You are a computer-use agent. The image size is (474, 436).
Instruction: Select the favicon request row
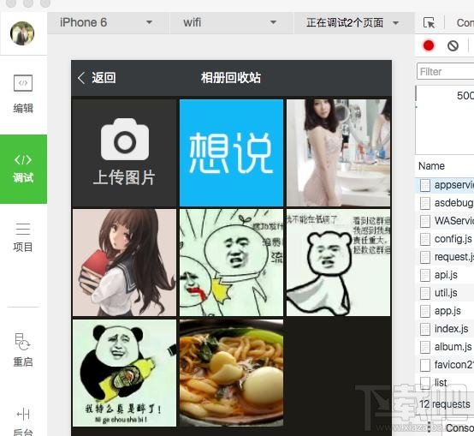pos(446,365)
